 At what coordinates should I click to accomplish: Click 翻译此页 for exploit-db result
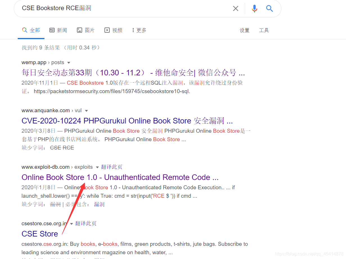[x=112, y=167]
